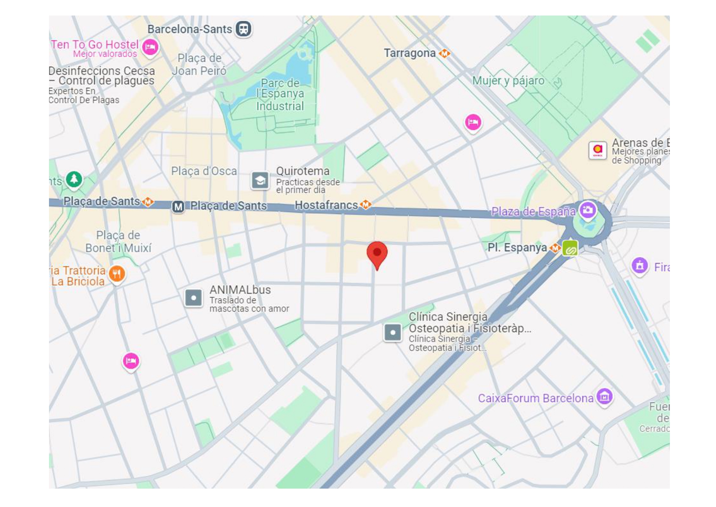The width and height of the screenshot is (716, 507).
Task: Click the Desinfeccions Cecsa business label
Action: click(x=102, y=76)
